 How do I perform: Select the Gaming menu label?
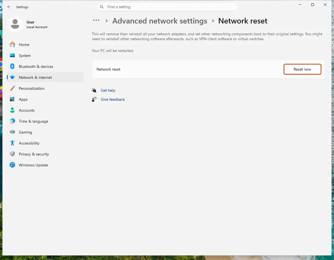click(25, 132)
